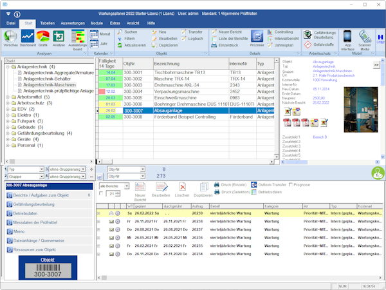The image size is (386, 290).
Task: Open Gefahrstoffe hazard icon
Action: pyautogui.click(x=319, y=44)
